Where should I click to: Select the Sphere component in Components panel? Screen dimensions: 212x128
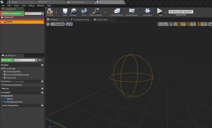click(x=22, y=22)
